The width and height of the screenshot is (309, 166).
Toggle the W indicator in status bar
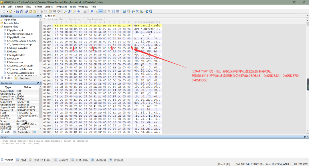coord(300,164)
